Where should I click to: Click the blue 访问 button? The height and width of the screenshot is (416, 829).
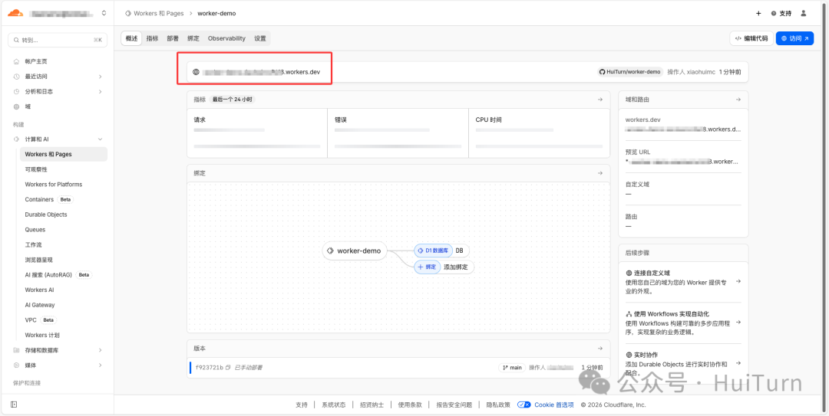(x=794, y=38)
